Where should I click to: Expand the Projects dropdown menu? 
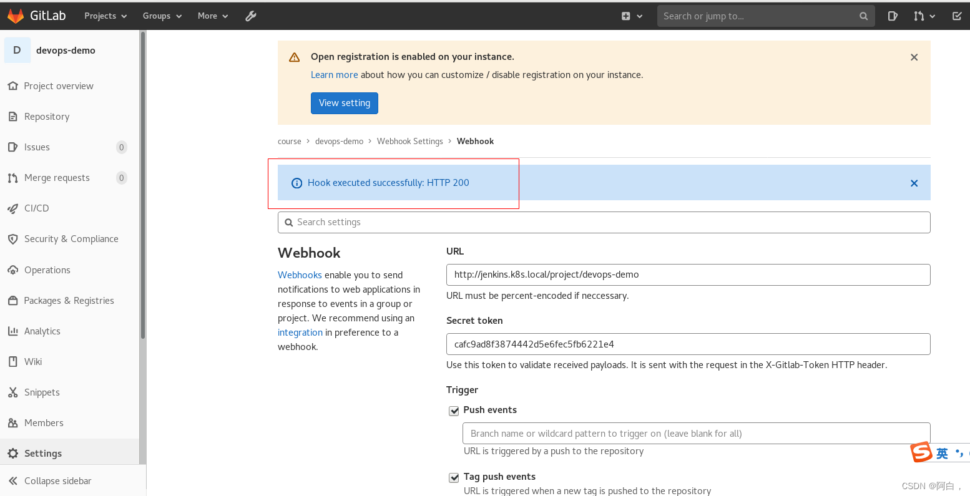coord(105,16)
